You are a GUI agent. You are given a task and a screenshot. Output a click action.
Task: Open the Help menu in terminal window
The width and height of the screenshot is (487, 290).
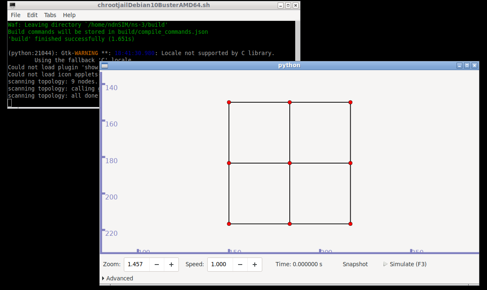pyautogui.click(x=69, y=15)
